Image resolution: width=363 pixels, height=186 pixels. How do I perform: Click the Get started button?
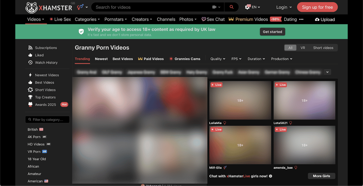click(273, 32)
